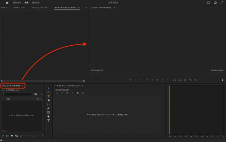Select the Selection arrow tool
This screenshot has height=142, width=226.
(49, 88)
